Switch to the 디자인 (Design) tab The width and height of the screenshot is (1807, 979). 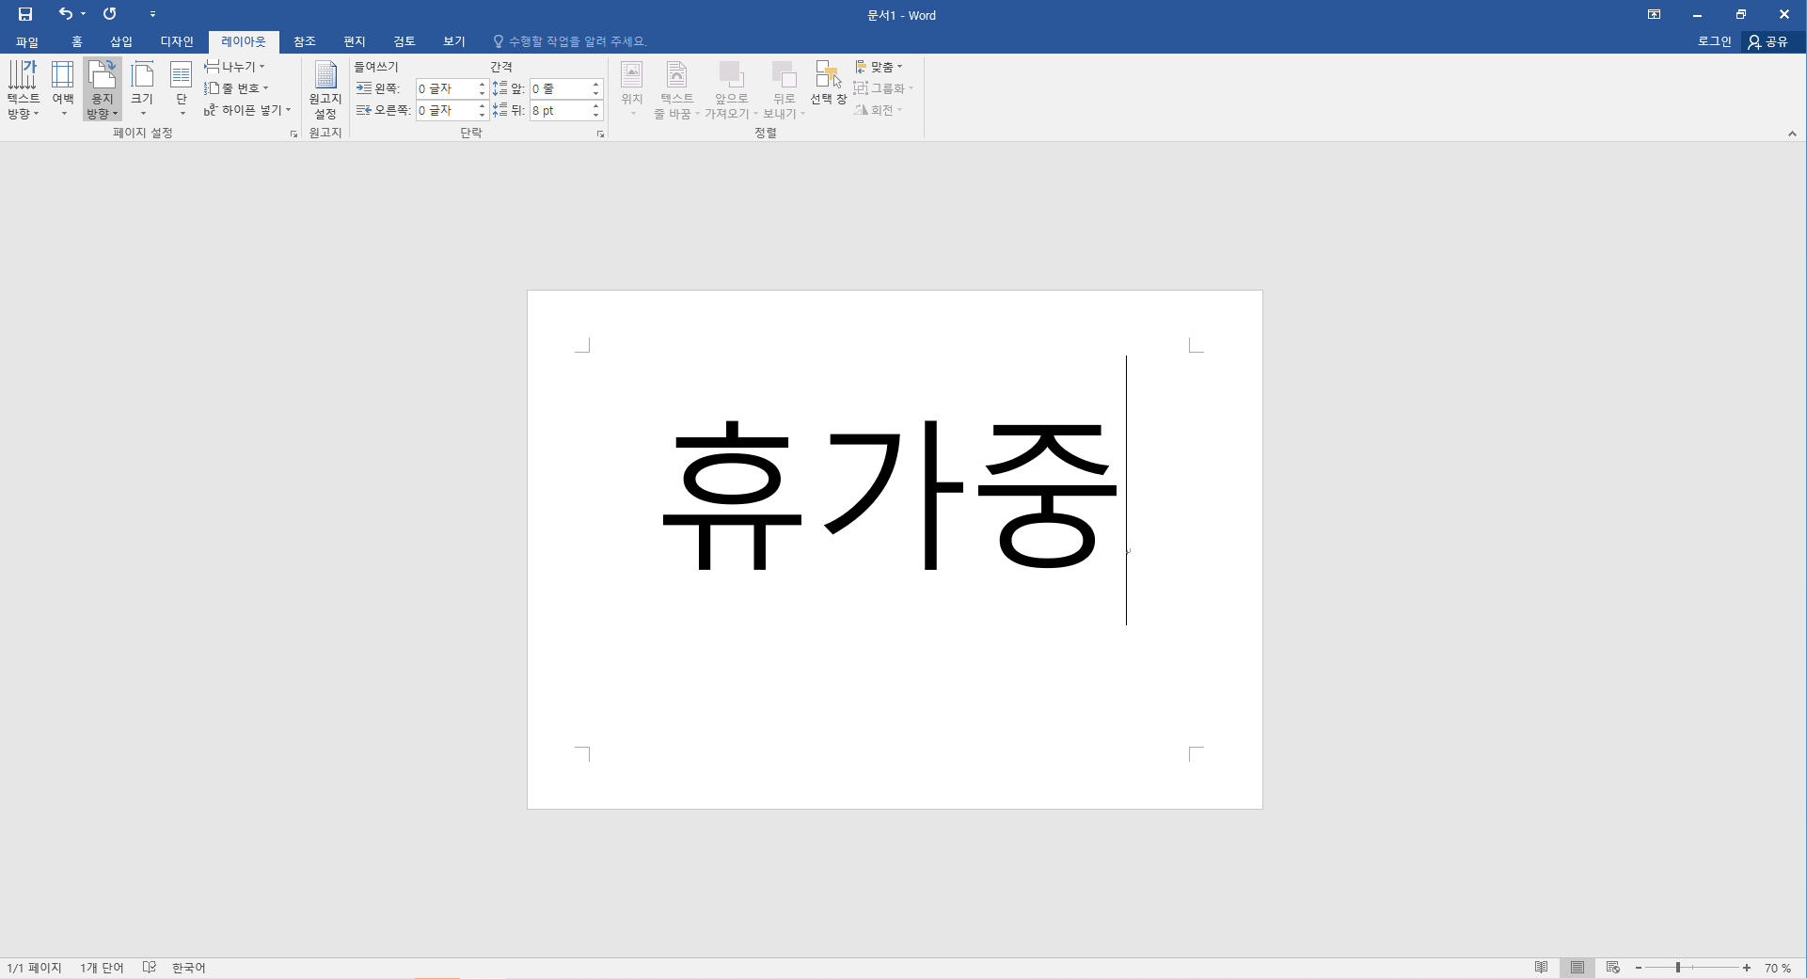177,41
